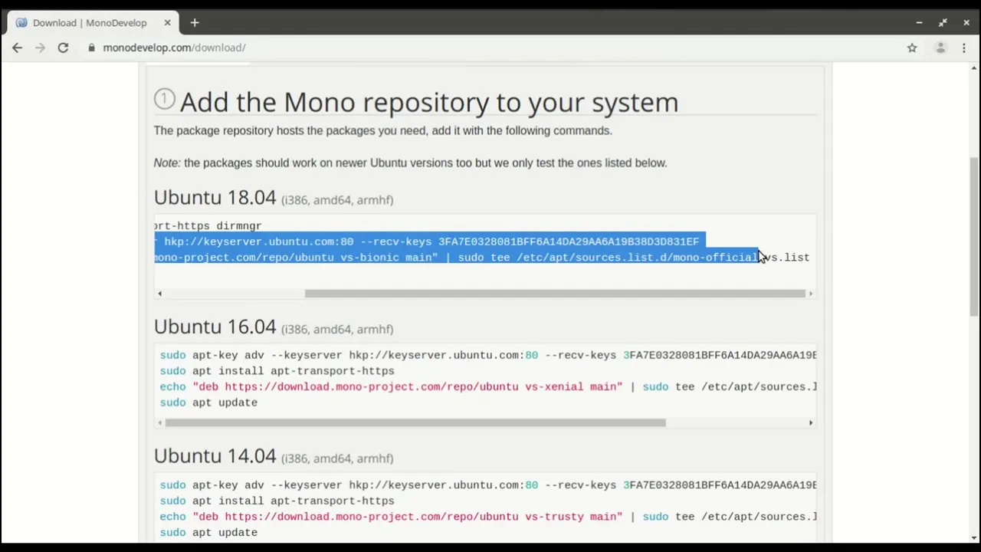Click right arrow of Ubuntu 16.04 code scrollbar
Screen dimensions: 981x552
[x=810, y=422]
